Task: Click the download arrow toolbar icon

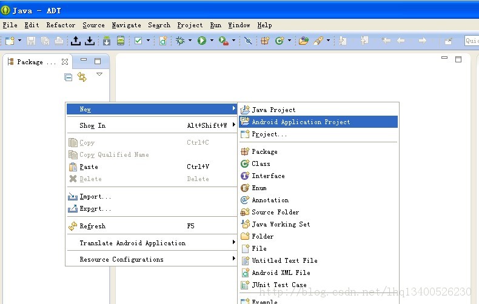Action: 90,41
